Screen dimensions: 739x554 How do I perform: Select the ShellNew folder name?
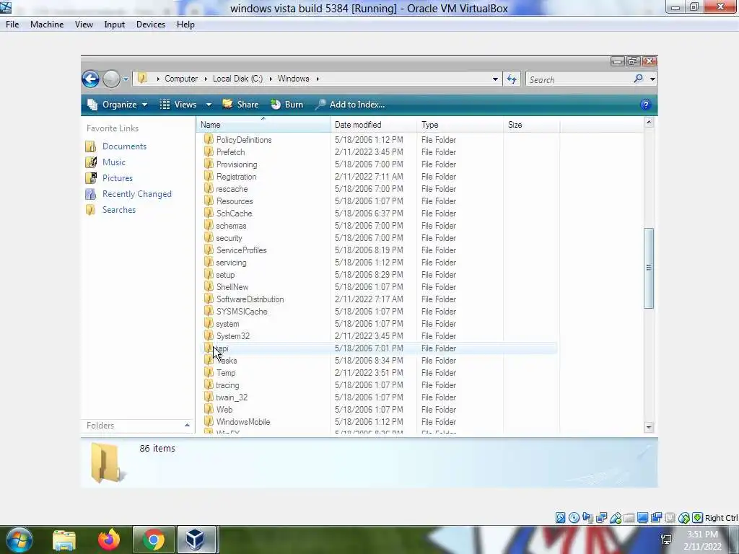click(232, 287)
